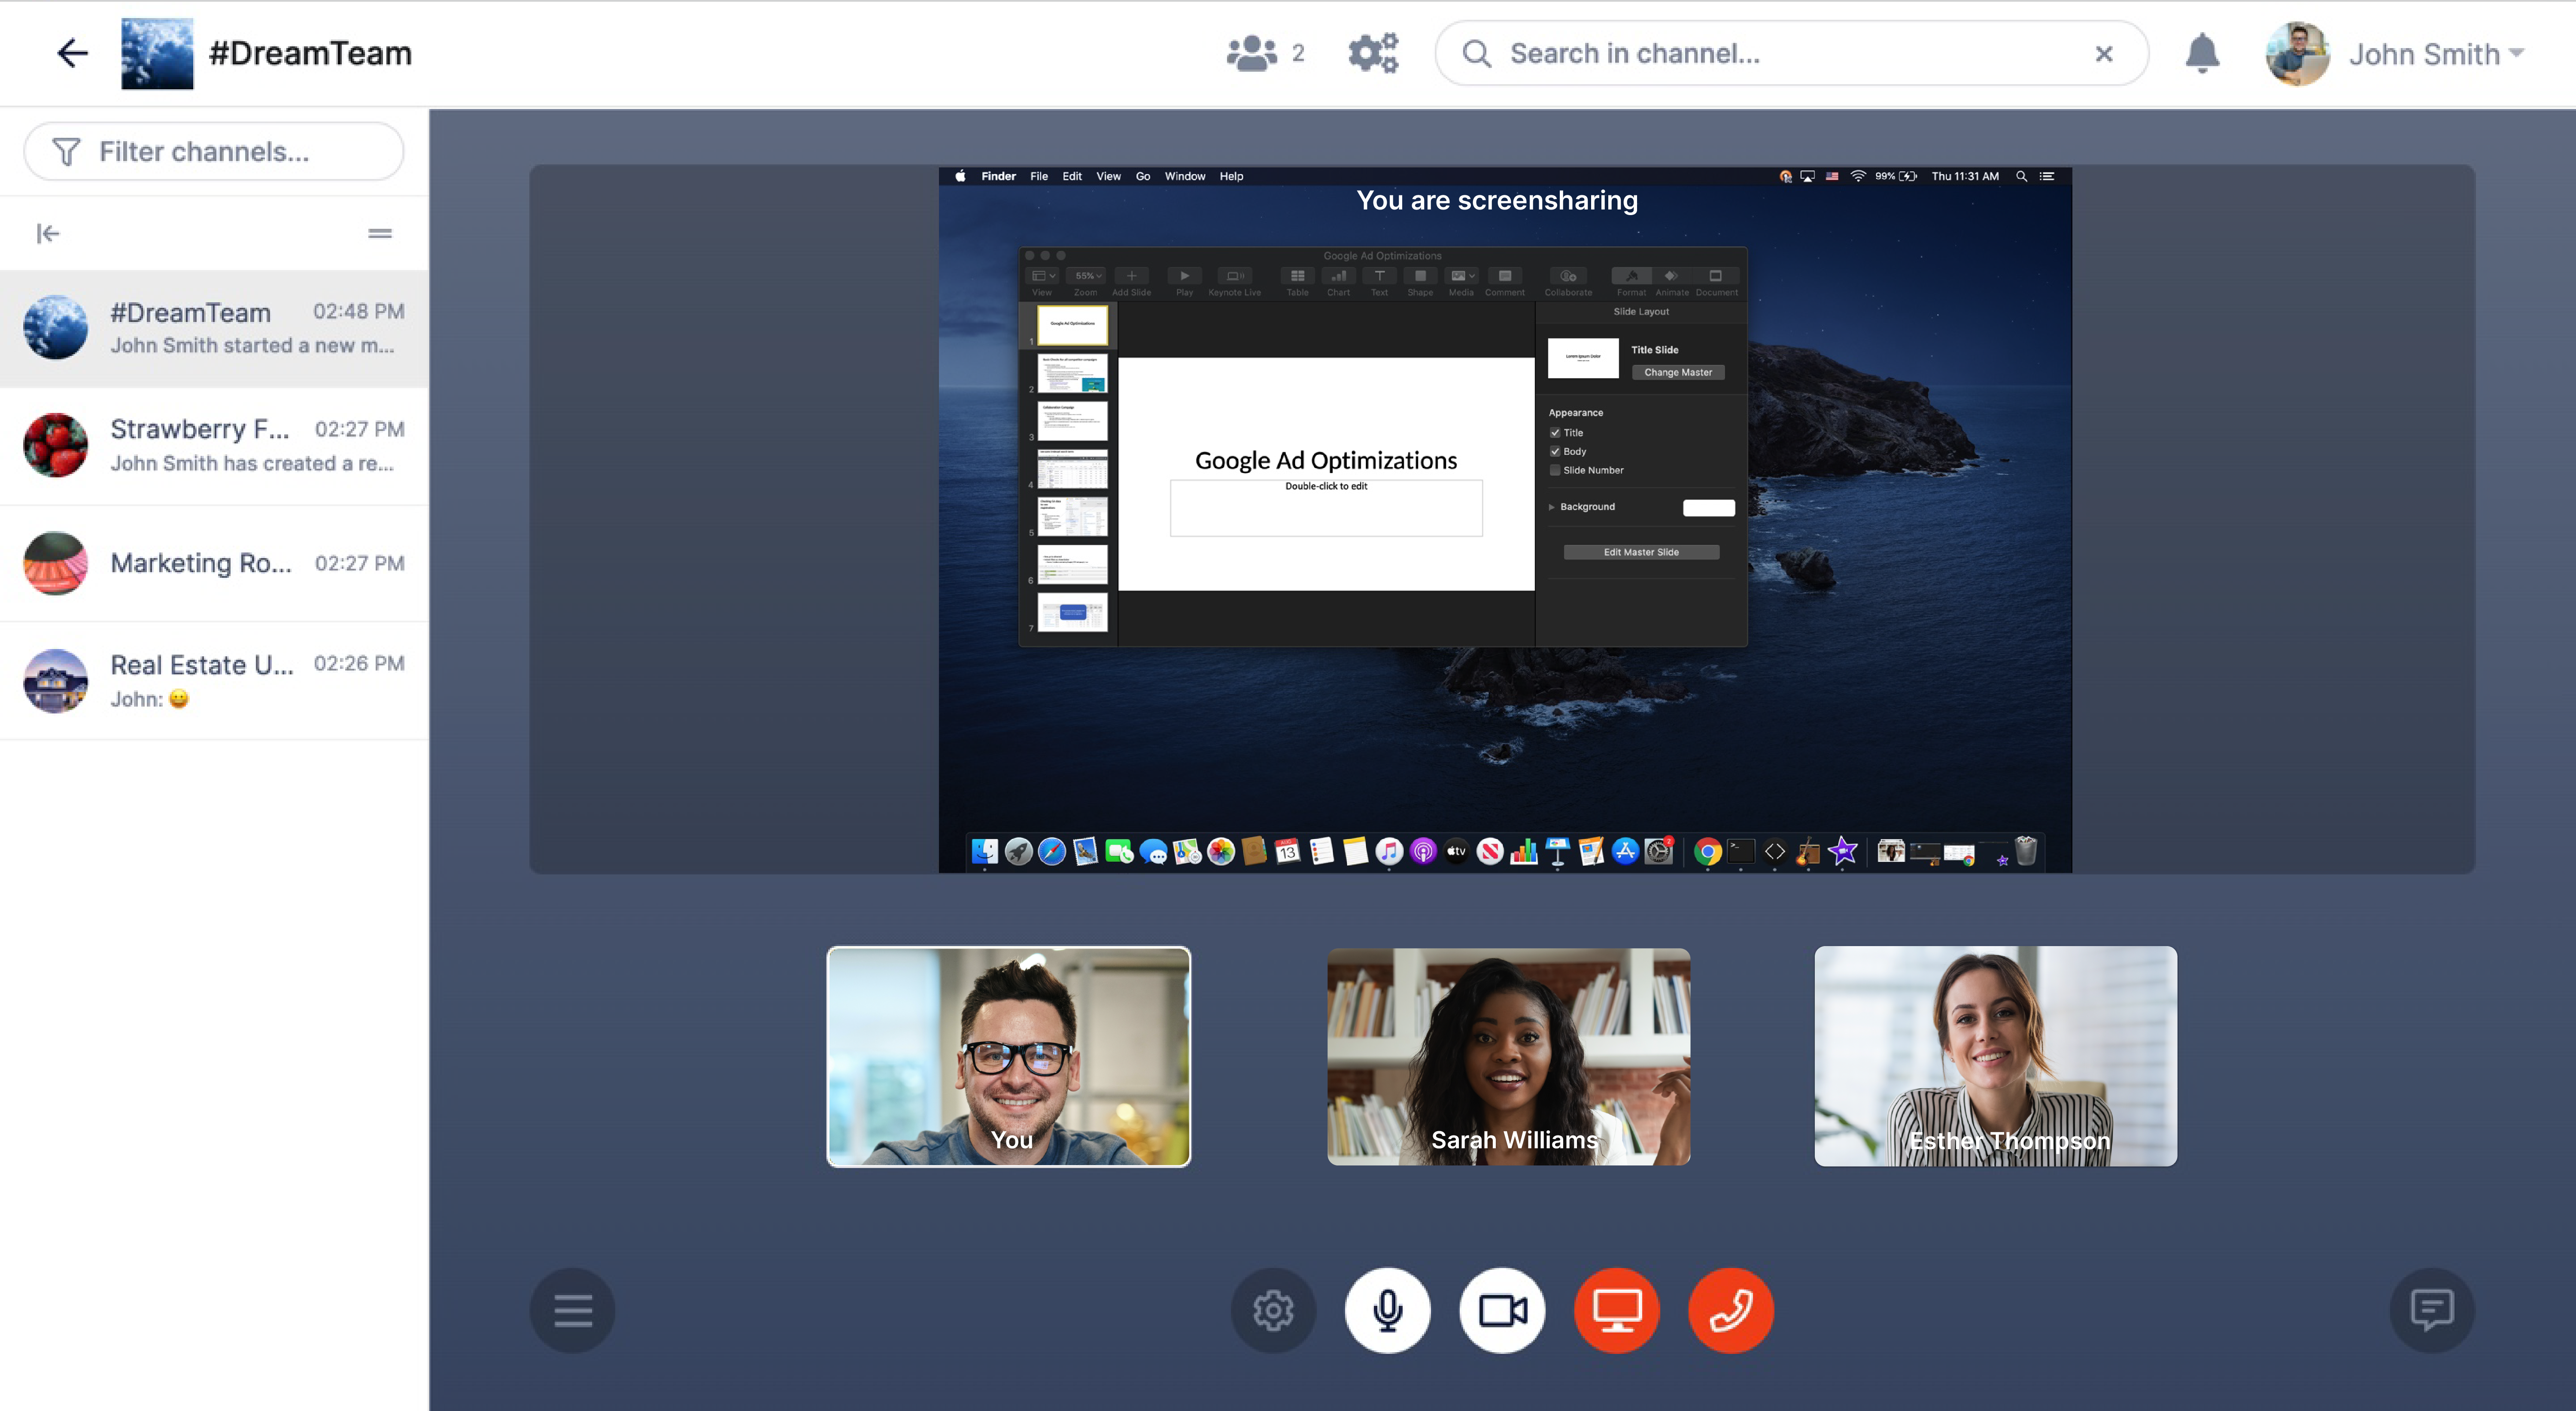Open the Finder menu in shared screen
The image size is (2576, 1411).
998,176
